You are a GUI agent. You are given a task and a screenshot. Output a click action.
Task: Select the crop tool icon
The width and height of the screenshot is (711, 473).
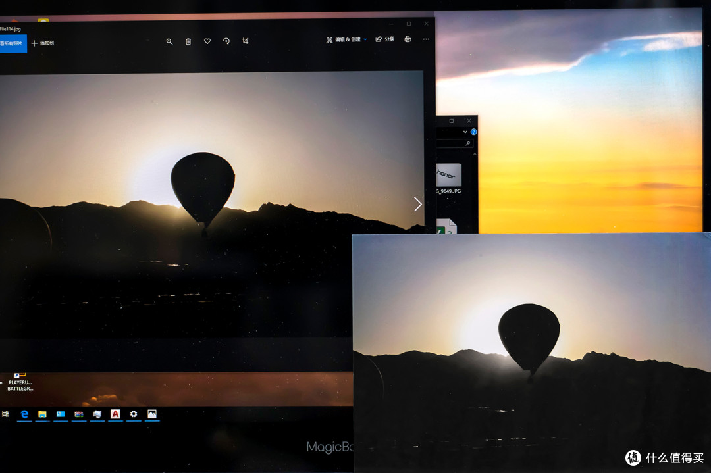coord(246,41)
